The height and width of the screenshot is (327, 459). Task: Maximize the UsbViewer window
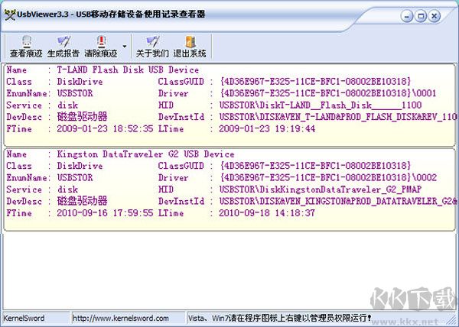click(x=421, y=16)
